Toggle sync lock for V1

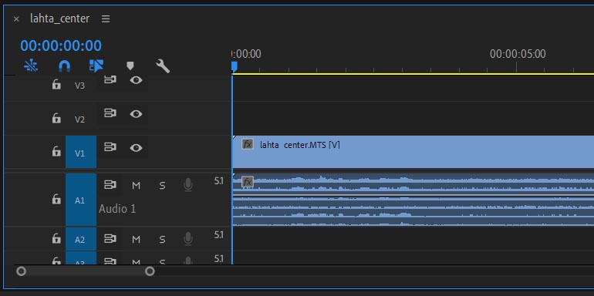[110, 147]
